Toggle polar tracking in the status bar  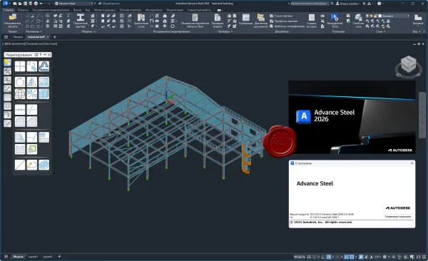329,257
